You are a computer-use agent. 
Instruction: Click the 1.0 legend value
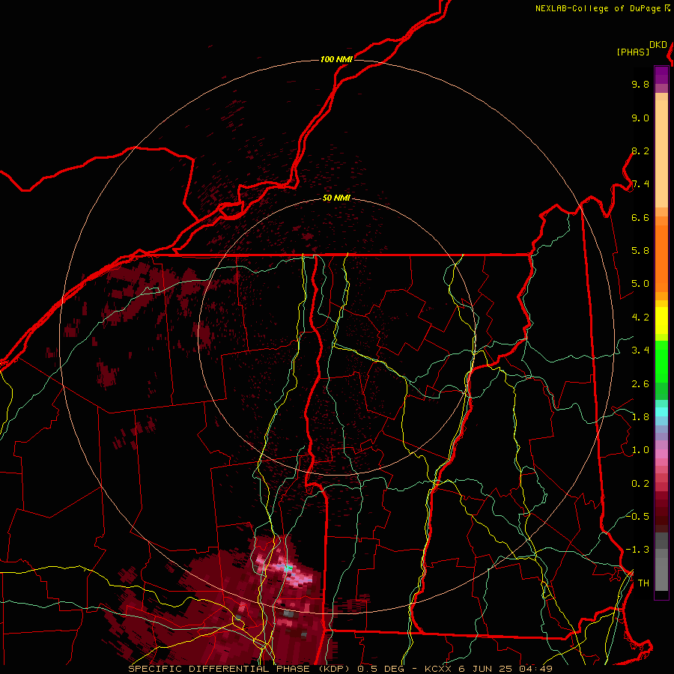640,450
